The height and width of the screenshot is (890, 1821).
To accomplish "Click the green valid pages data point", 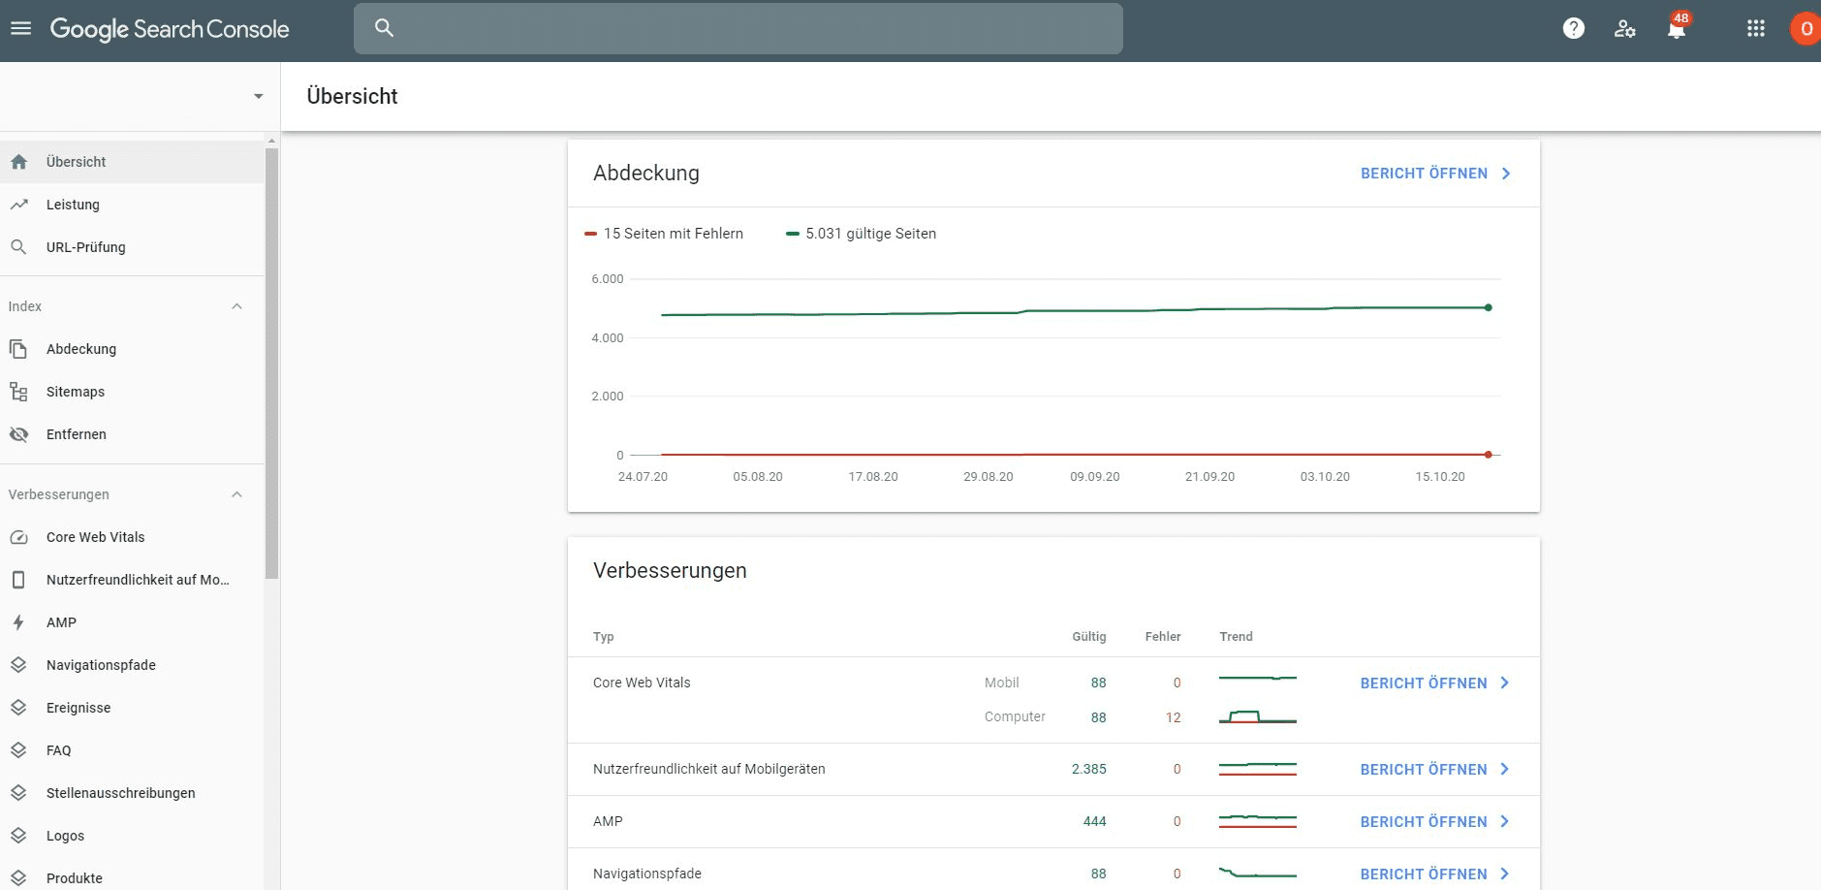I will click(x=1488, y=307).
